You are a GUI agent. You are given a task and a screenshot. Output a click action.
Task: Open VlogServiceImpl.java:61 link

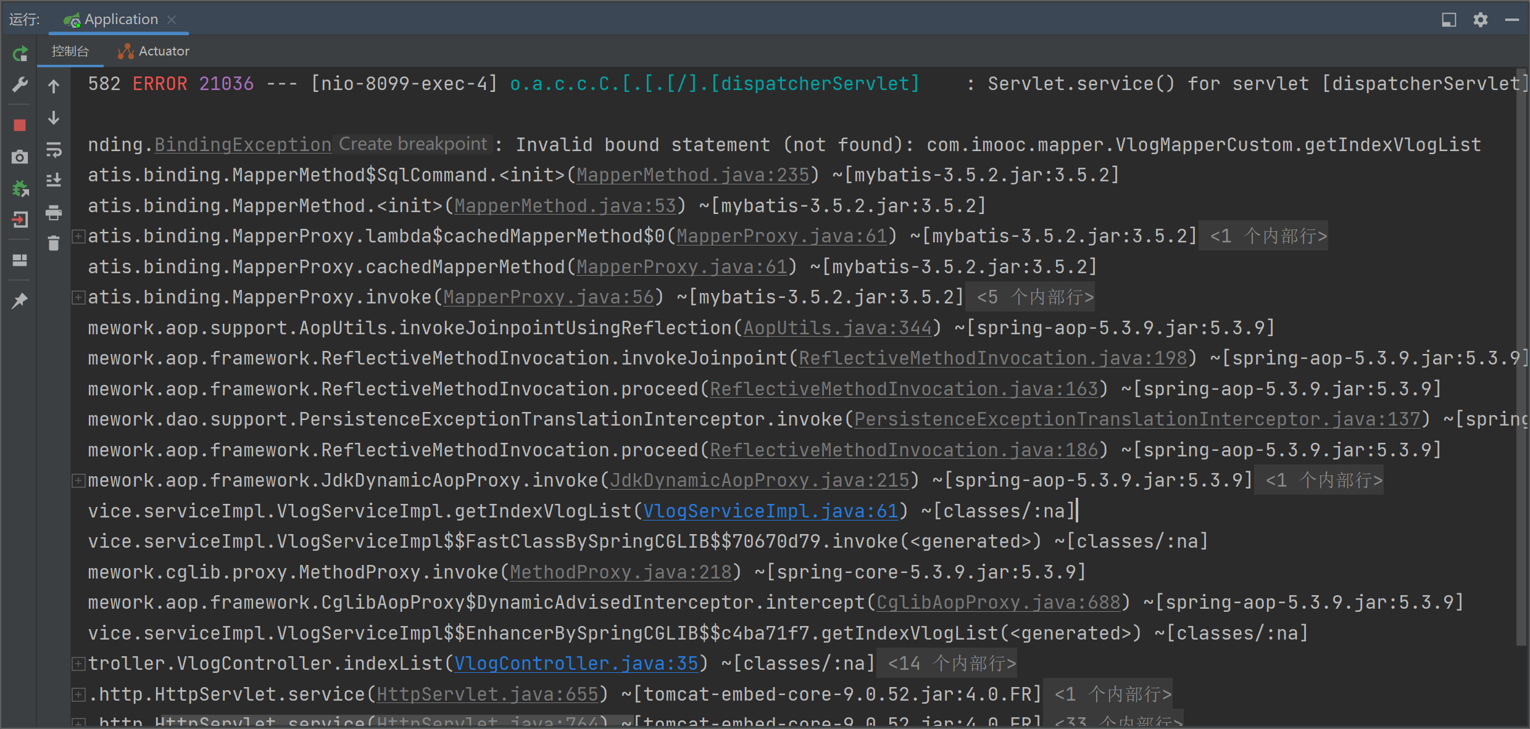(770, 511)
